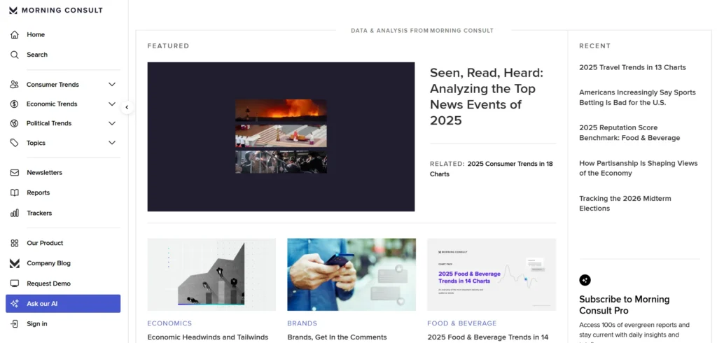The height and width of the screenshot is (343, 717).
Task: Open Home via the house icon
Action: point(14,34)
